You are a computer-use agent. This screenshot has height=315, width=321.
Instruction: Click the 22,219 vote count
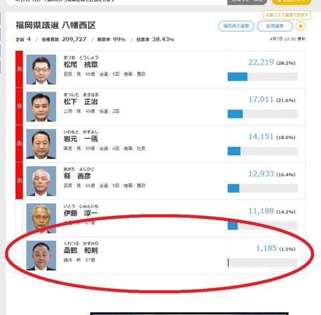coord(261,62)
